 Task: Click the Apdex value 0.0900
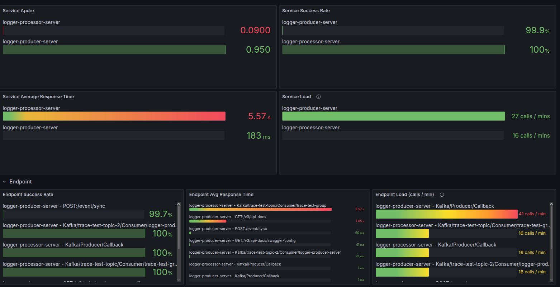[x=255, y=30]
